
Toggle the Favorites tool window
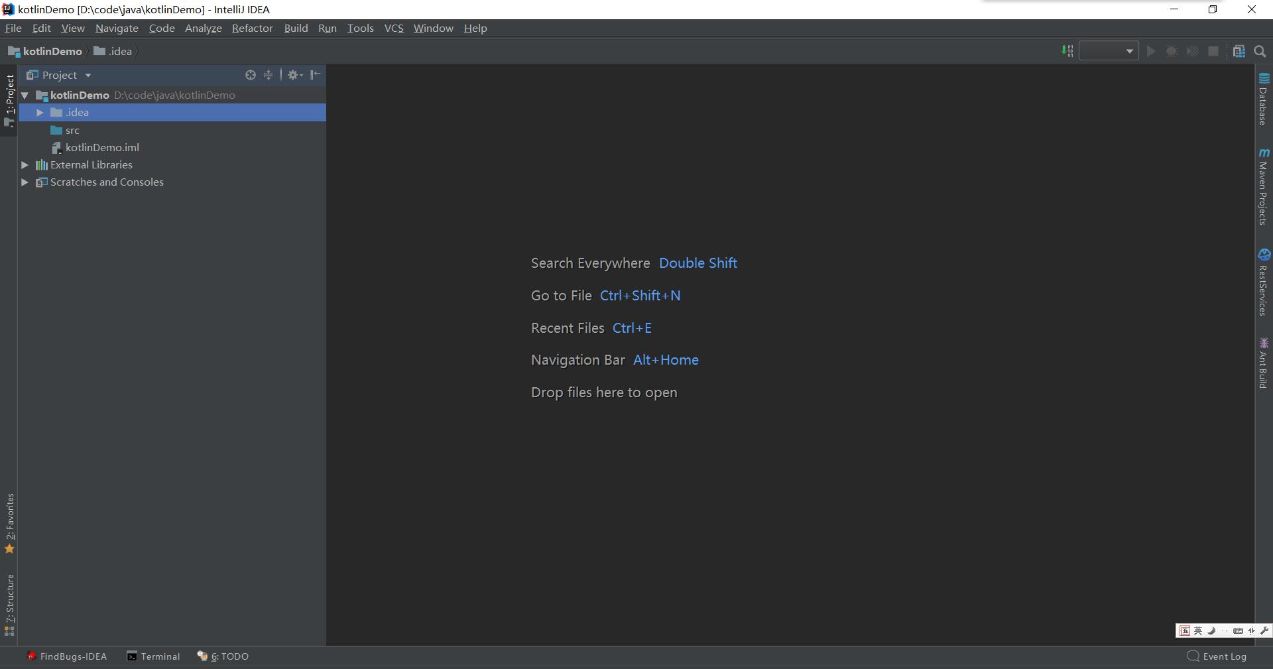9,523
